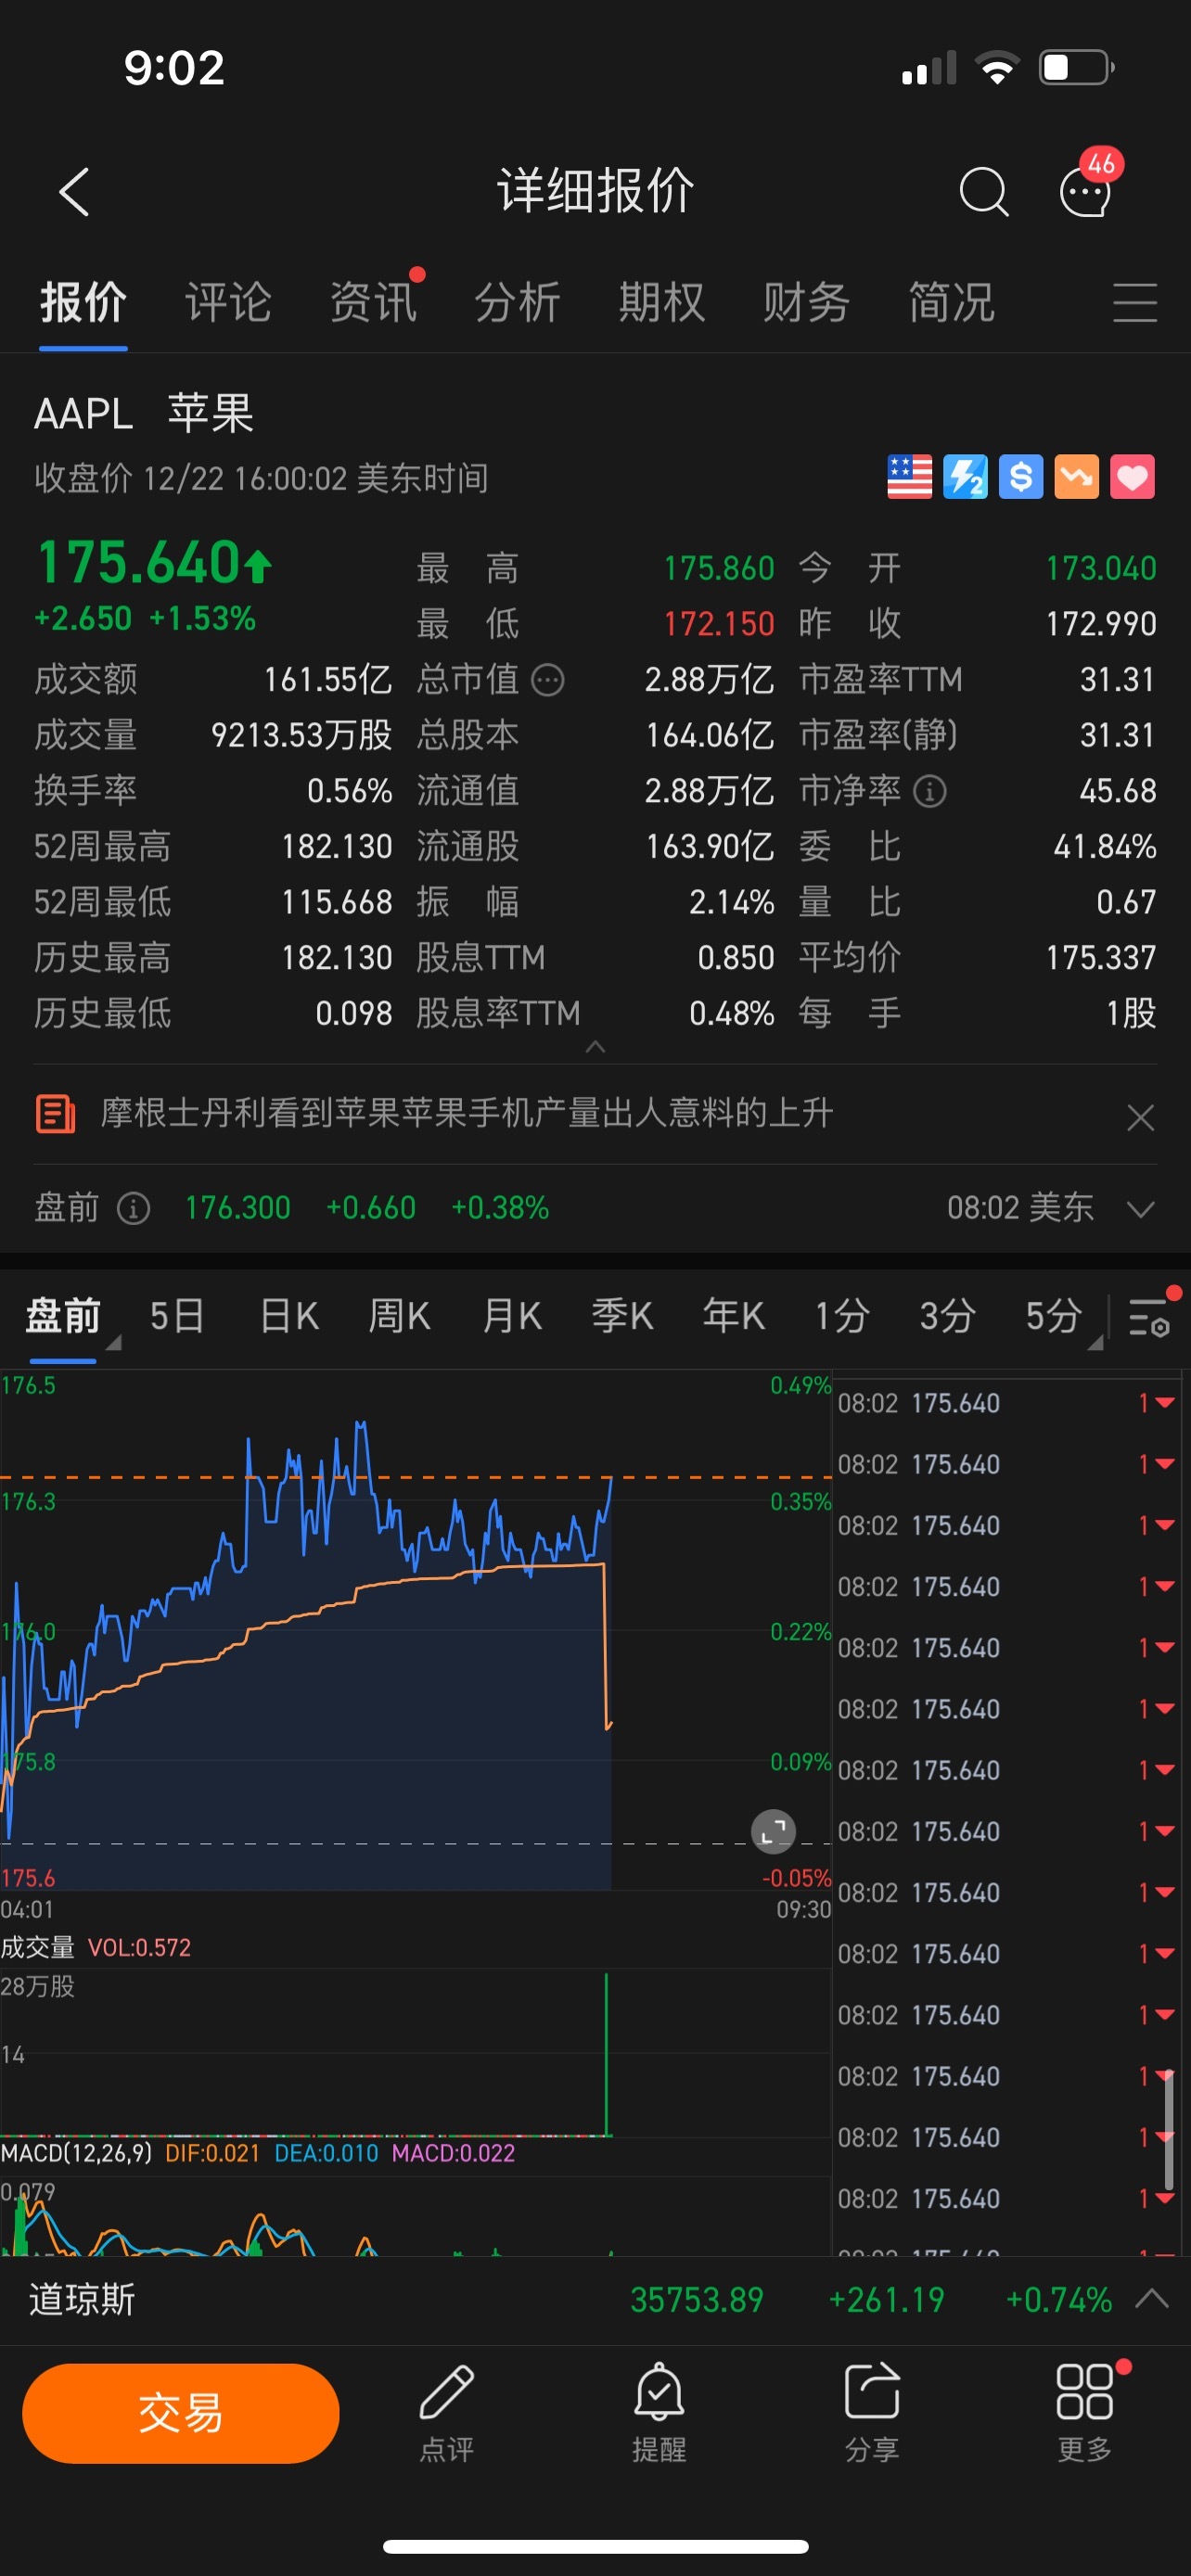1191x2576 pixels.
Task: Expand chart to fullscreen icon
Action: [773, 1832]
